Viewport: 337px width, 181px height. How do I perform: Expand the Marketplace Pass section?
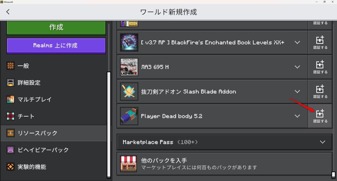click(x=323, y=142)
